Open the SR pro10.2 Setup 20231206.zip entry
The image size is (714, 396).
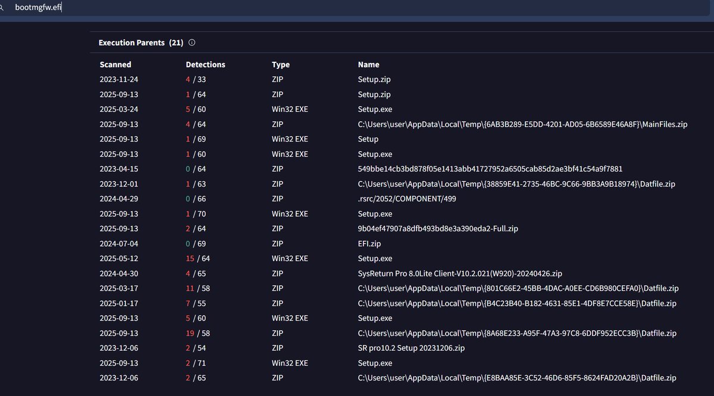(412, 348)
